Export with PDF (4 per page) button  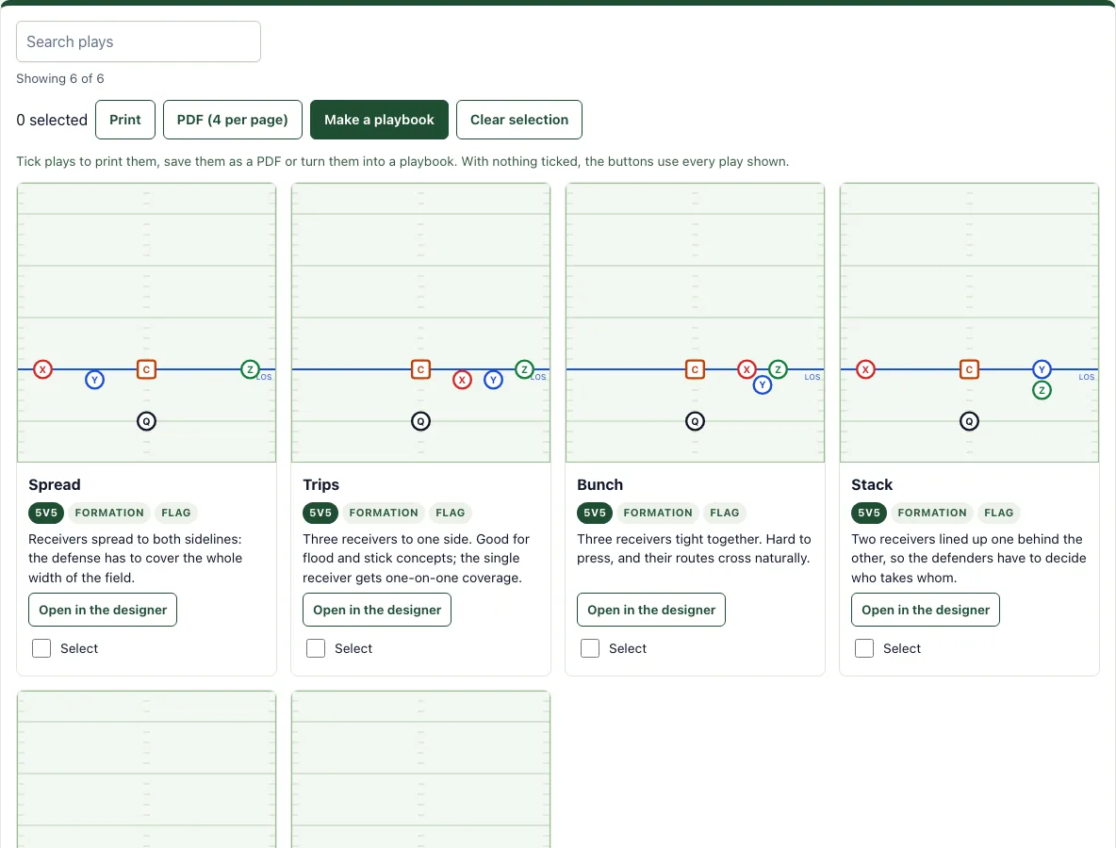[x=233, y=120]
